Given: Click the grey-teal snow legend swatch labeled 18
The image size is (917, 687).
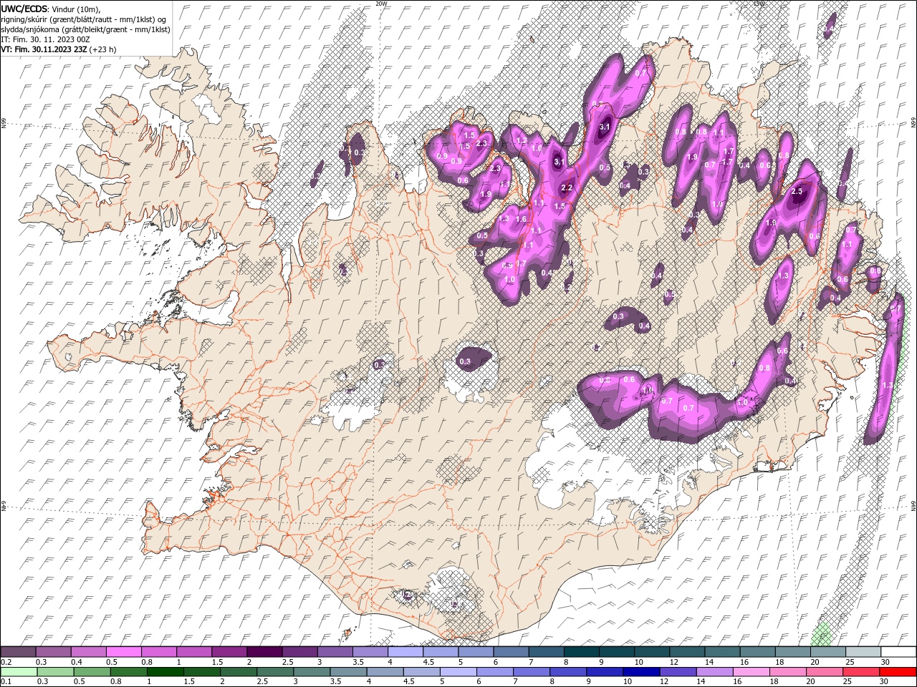Looking at the screenshot, I should [x=792, y=652].
